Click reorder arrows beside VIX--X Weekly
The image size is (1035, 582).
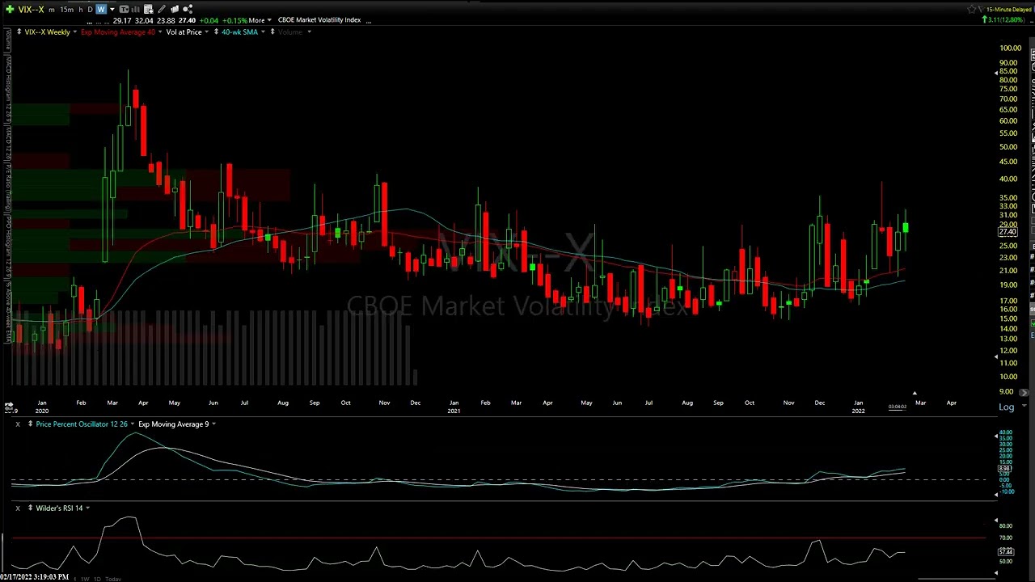pos(19,32)
